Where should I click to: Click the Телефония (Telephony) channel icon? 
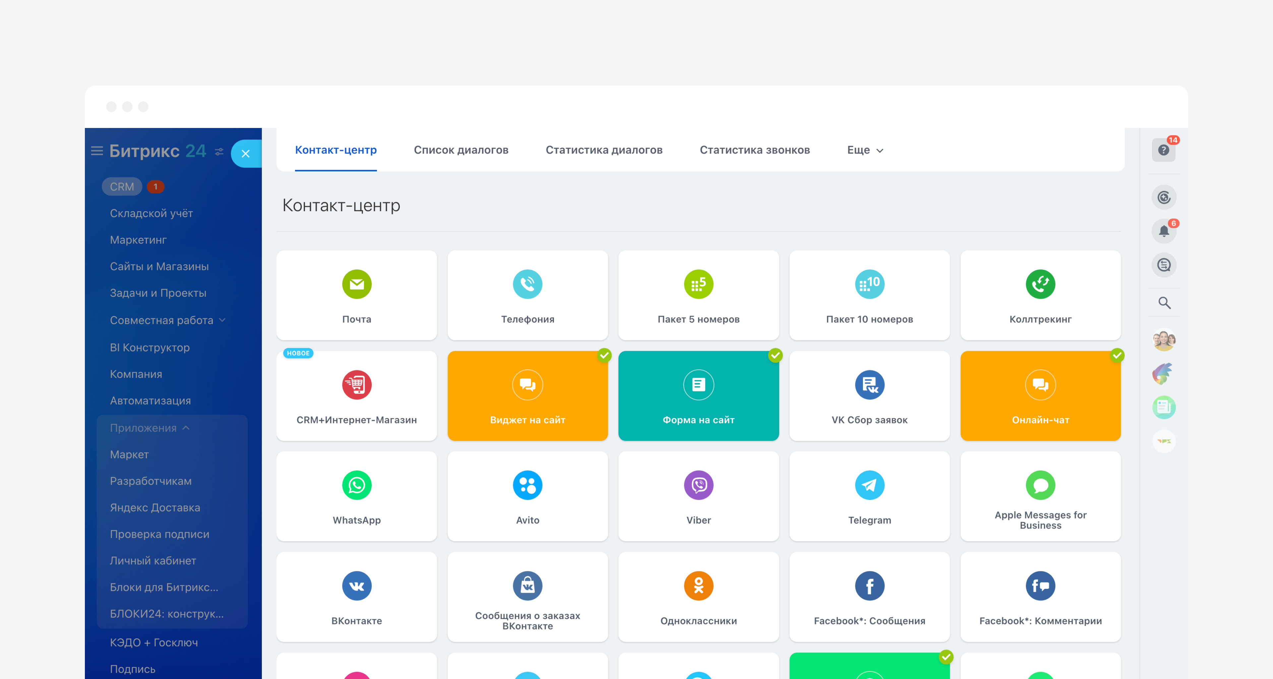tap(527, 283)
